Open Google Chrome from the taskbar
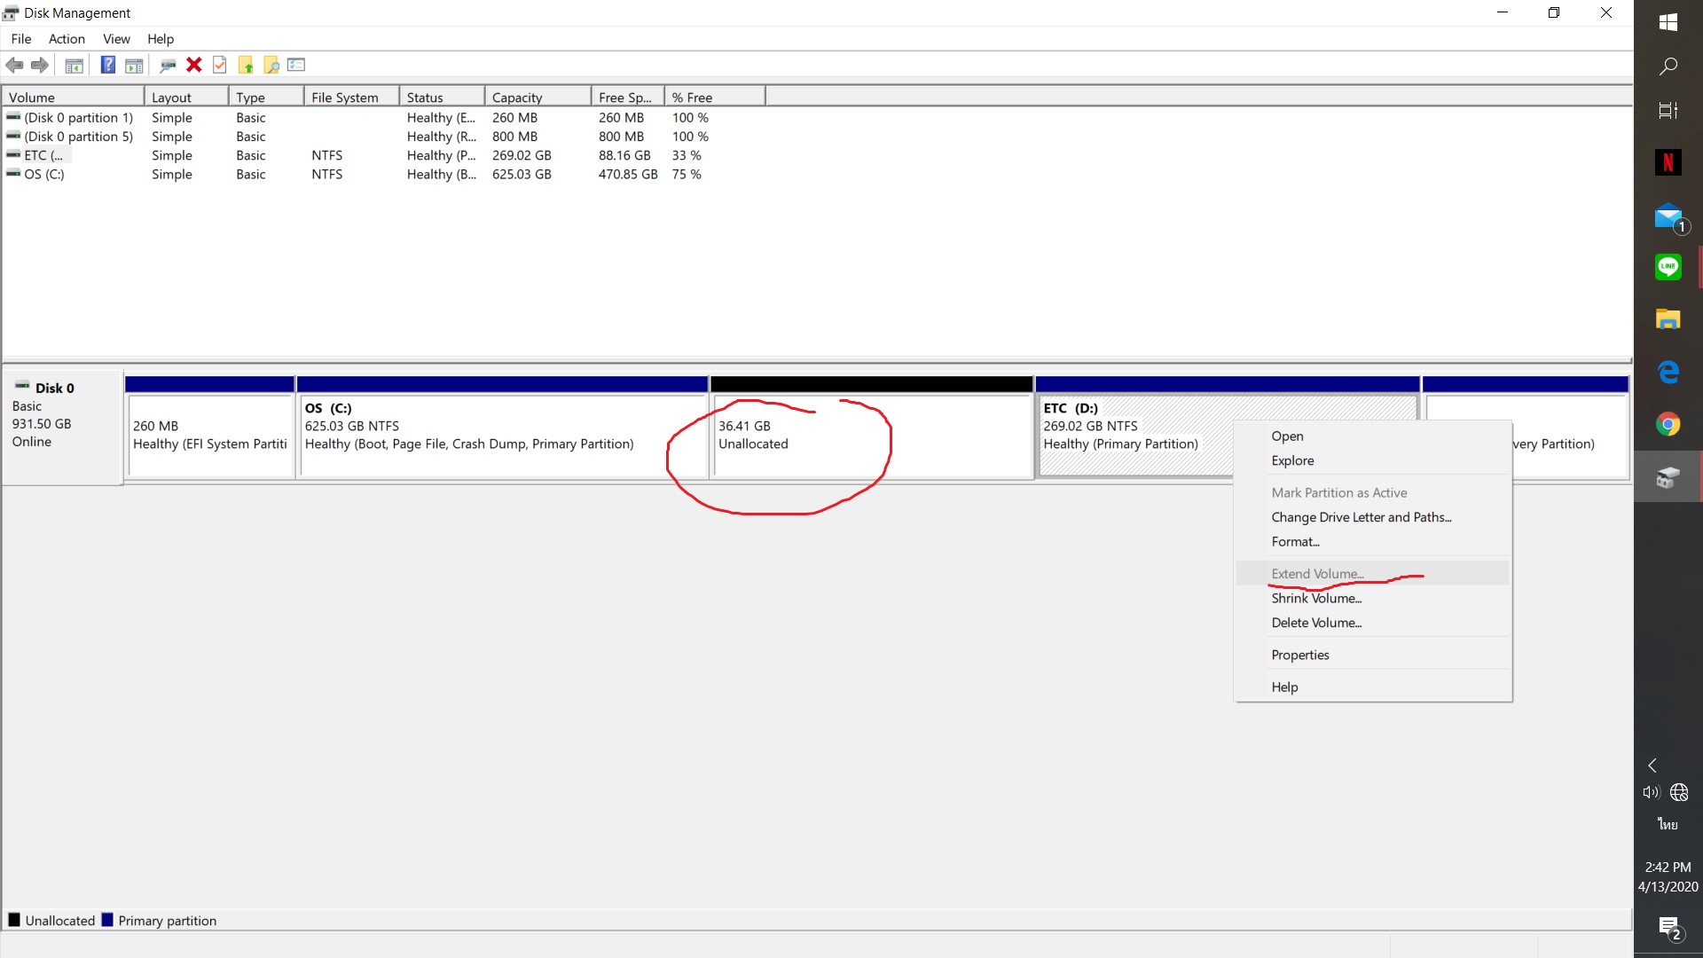The width and height of the screenshot is (1703, 958). (1668, 425)
